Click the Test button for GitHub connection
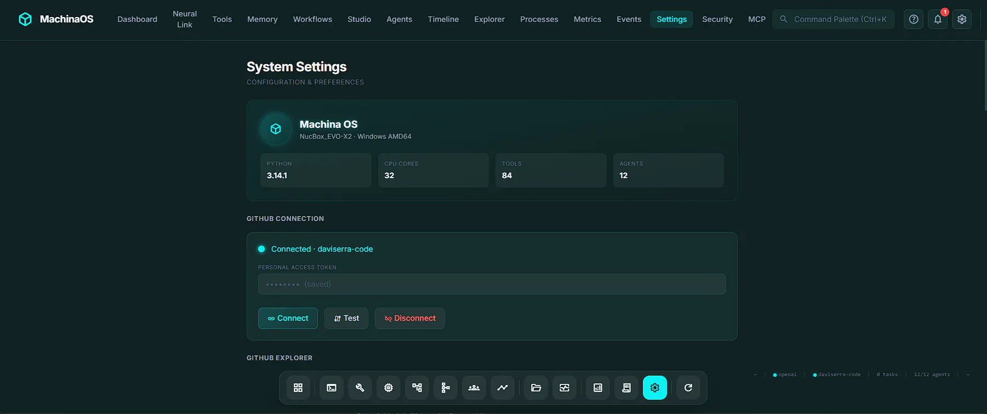987x414 pixels. 346,319
